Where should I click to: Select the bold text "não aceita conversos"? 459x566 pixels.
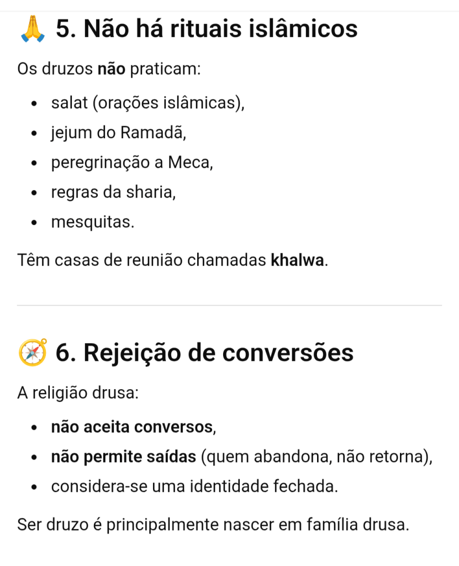pyautogui.click(x=131, y=427)
